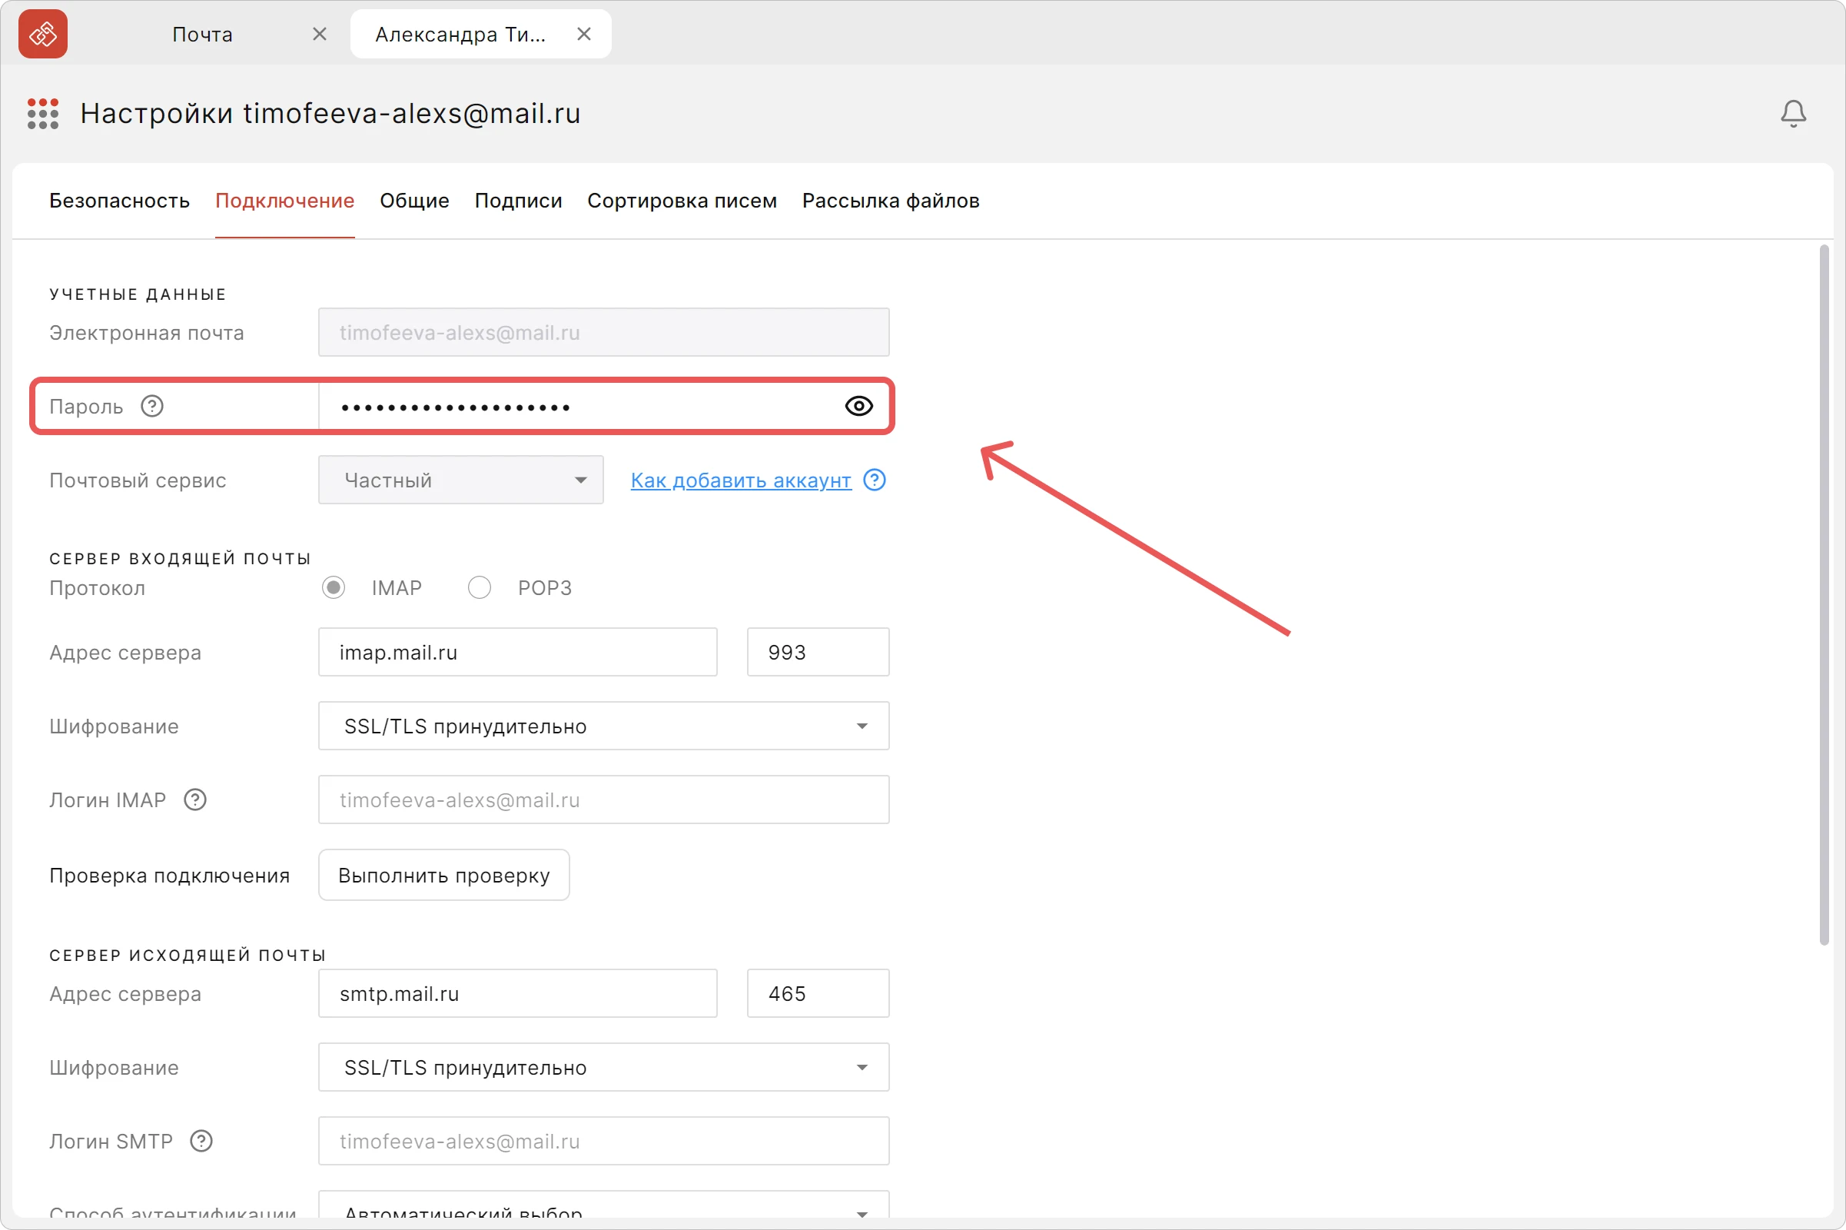Click the smtp.mail.ru server address field
The width and height of the screenshot is (1846, 1230).
517,994
